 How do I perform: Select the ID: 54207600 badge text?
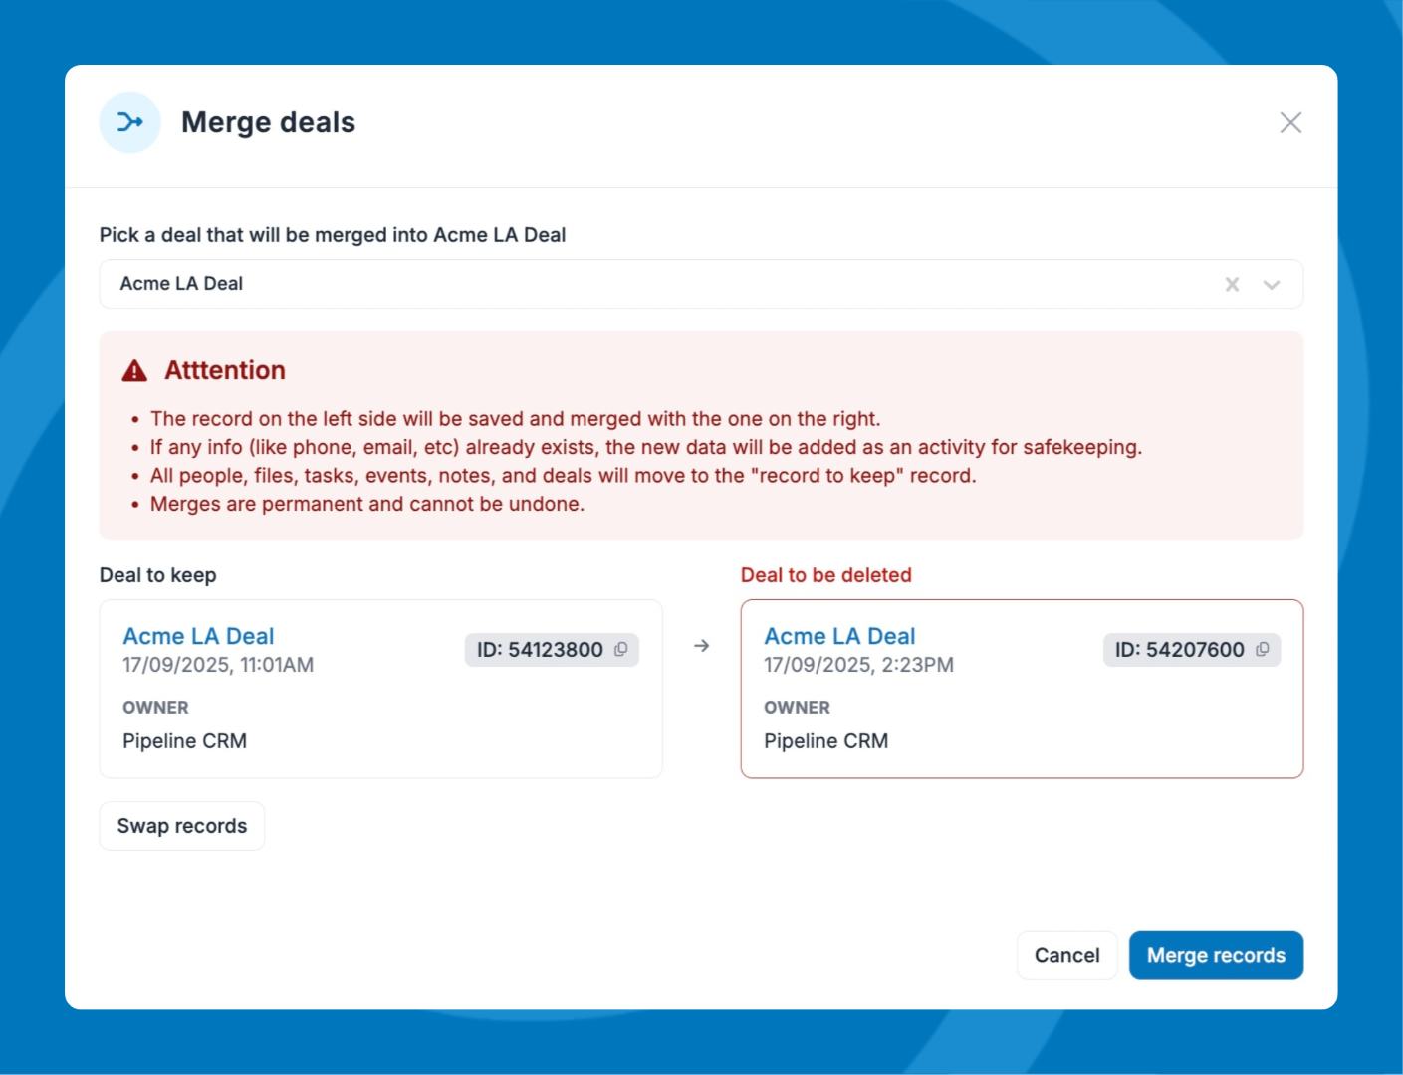[x=1180, y=650]
